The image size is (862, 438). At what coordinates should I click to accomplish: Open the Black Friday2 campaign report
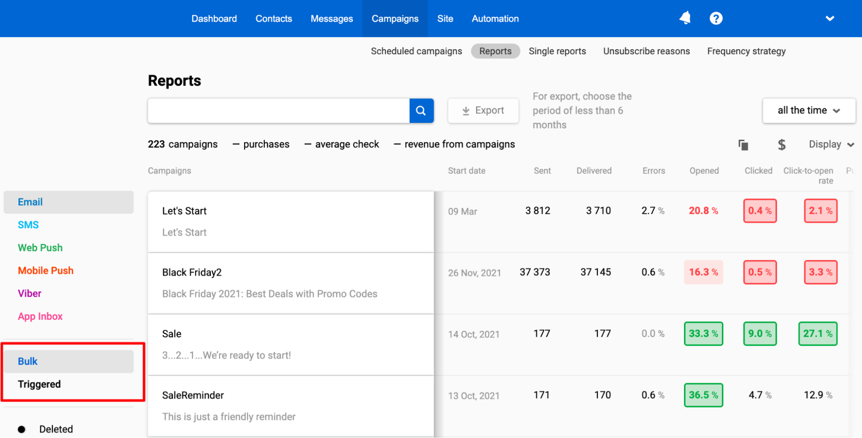click(192, 272)
